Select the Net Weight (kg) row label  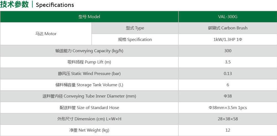point(89,130)
